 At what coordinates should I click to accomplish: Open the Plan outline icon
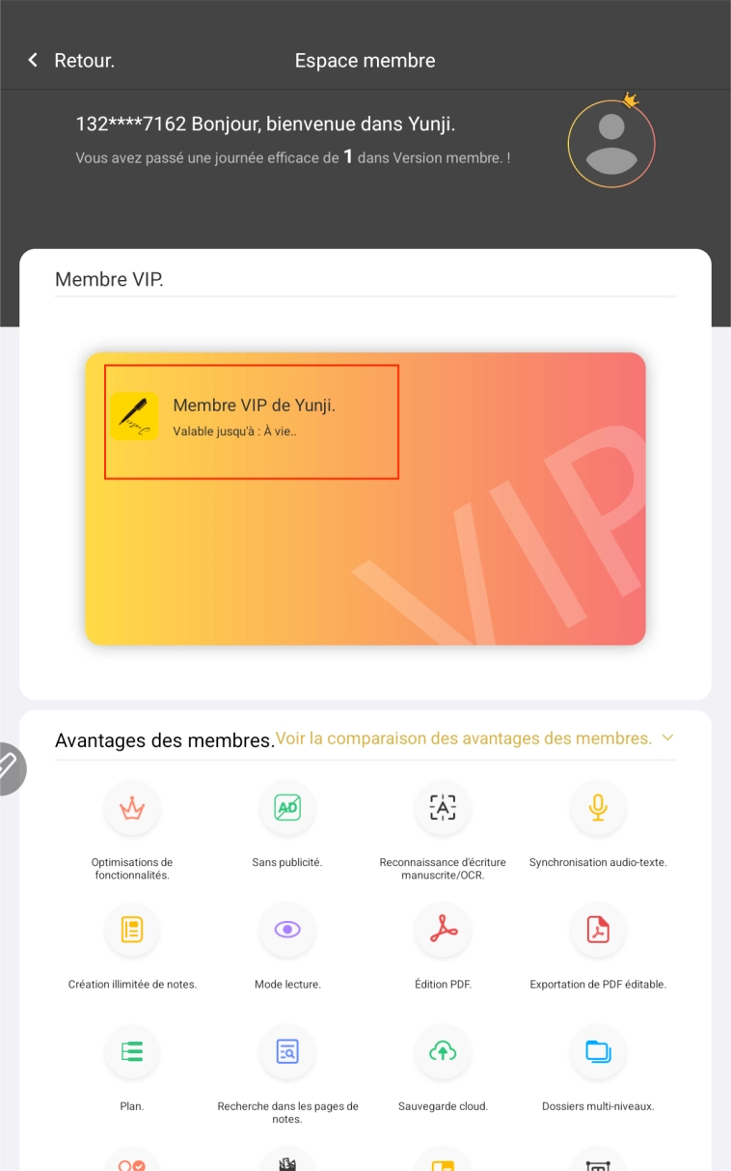coord(132,1052)
